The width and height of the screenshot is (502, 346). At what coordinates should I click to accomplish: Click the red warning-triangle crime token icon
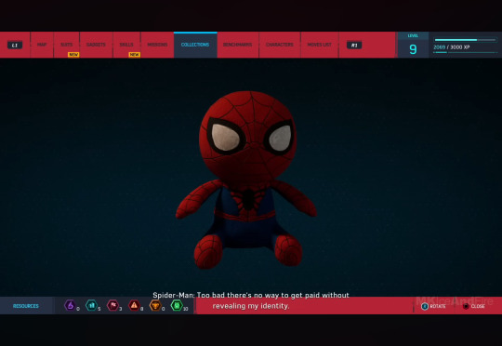[x=134, y=305]
